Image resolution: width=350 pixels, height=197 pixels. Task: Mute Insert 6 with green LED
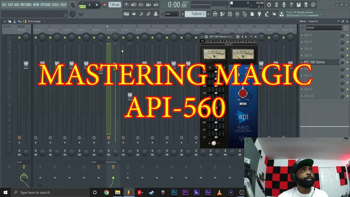109,37
